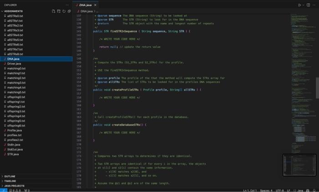The height and width of the screenshot is (192, 319).
Task: Collapse all folders in Explorer
Action: pos(69,11)
